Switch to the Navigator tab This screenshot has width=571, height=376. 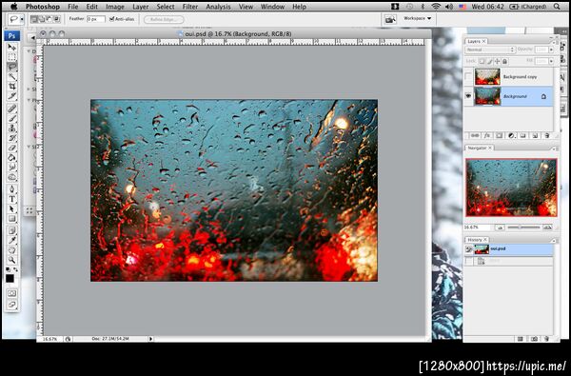click(x=480, y=148)
